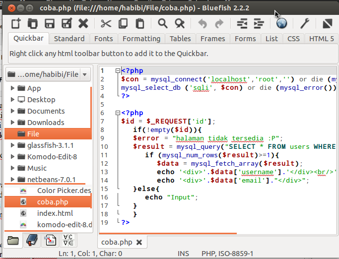
Task: Open Find with the magnifier icon
Action: click(163, 23)
